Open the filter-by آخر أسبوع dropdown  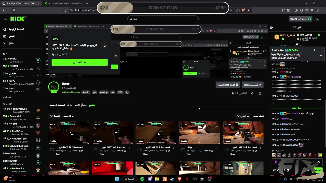coord(243,116)
